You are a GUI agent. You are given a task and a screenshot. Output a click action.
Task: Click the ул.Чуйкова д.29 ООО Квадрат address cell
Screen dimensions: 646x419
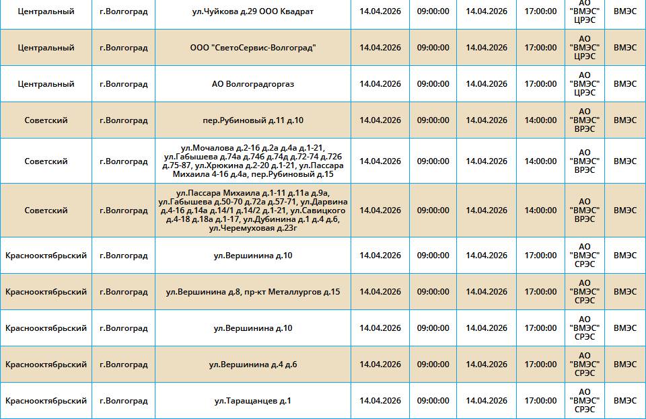pyautogui.click(x=252, y=11)
